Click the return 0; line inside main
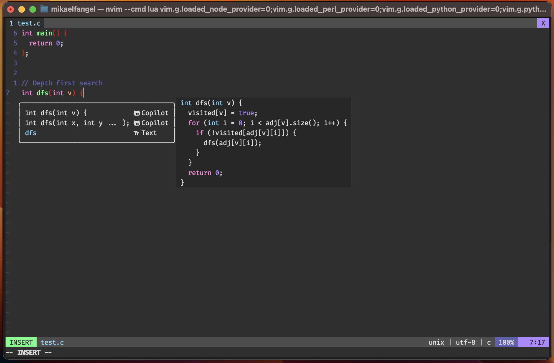 pyautogui.click(x=46, y=43)
